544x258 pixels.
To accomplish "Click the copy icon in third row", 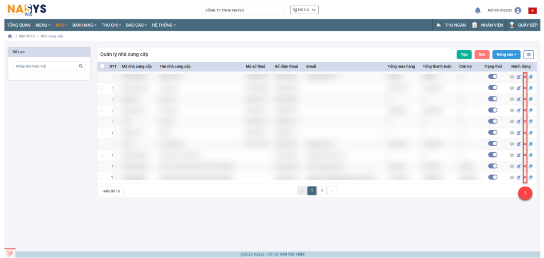I will [531, 99].
